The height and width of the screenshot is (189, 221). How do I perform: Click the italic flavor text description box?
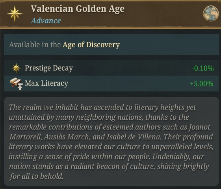tap(111, 141)
